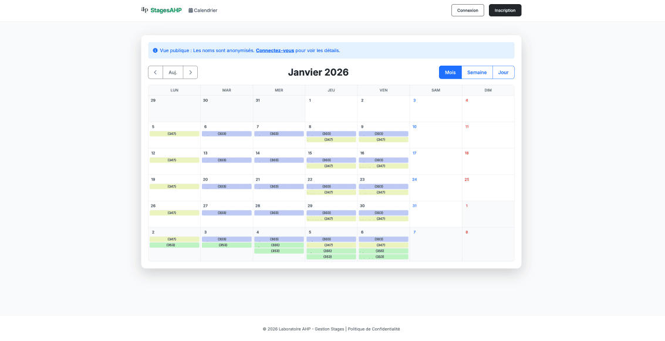665x341 pixels.
Task: Click the blue info icon in banner
Action: 155,50
